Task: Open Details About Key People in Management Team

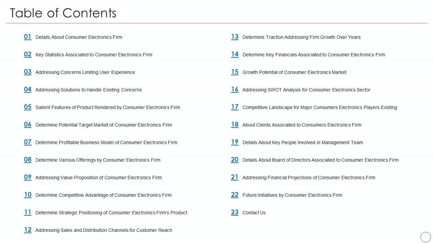Action: point(302,142)
